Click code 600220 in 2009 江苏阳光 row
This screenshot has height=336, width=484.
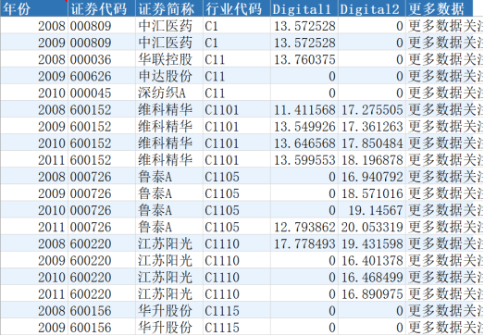tap(102, 260)
